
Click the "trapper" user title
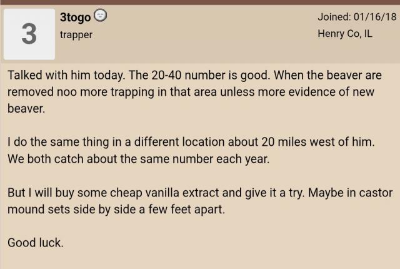click(x=76, y=35)
